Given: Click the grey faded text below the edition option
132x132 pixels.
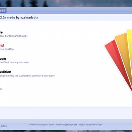Looking at the screenshot, I should click(1, 89).
